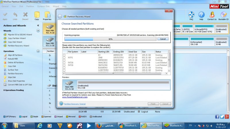Check the FAT16 partition starting at 564423632
The image size is (230, 129).
coord(64,62)
